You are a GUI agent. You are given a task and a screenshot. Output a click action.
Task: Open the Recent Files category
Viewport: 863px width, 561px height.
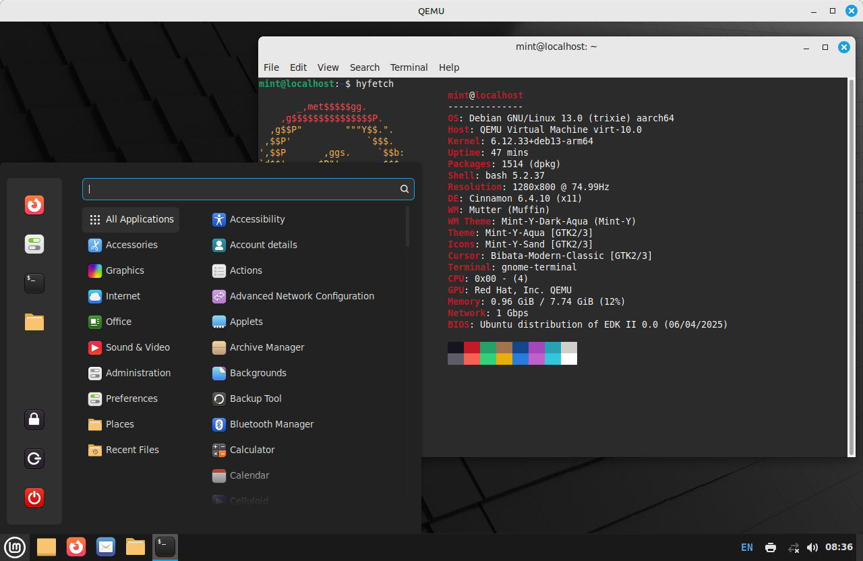131,450
